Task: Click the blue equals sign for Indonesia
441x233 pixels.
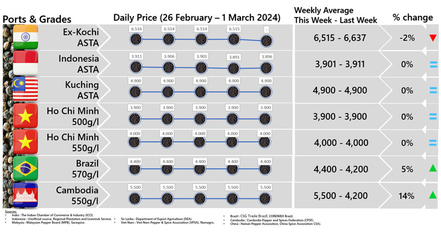Action: [433, 64]
